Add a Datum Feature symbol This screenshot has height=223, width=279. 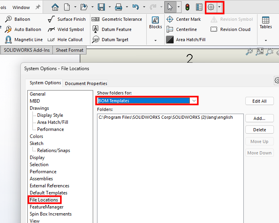click(x=112, y=29)
